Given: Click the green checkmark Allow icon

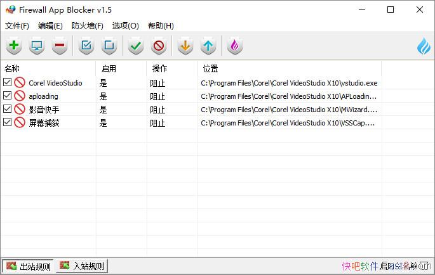Looking at the screenshot, I should coord(136,46).
